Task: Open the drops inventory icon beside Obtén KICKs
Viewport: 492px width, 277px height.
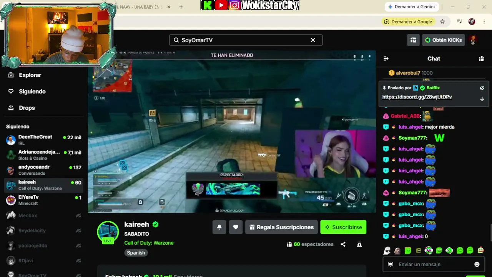Action: (413, 40)
